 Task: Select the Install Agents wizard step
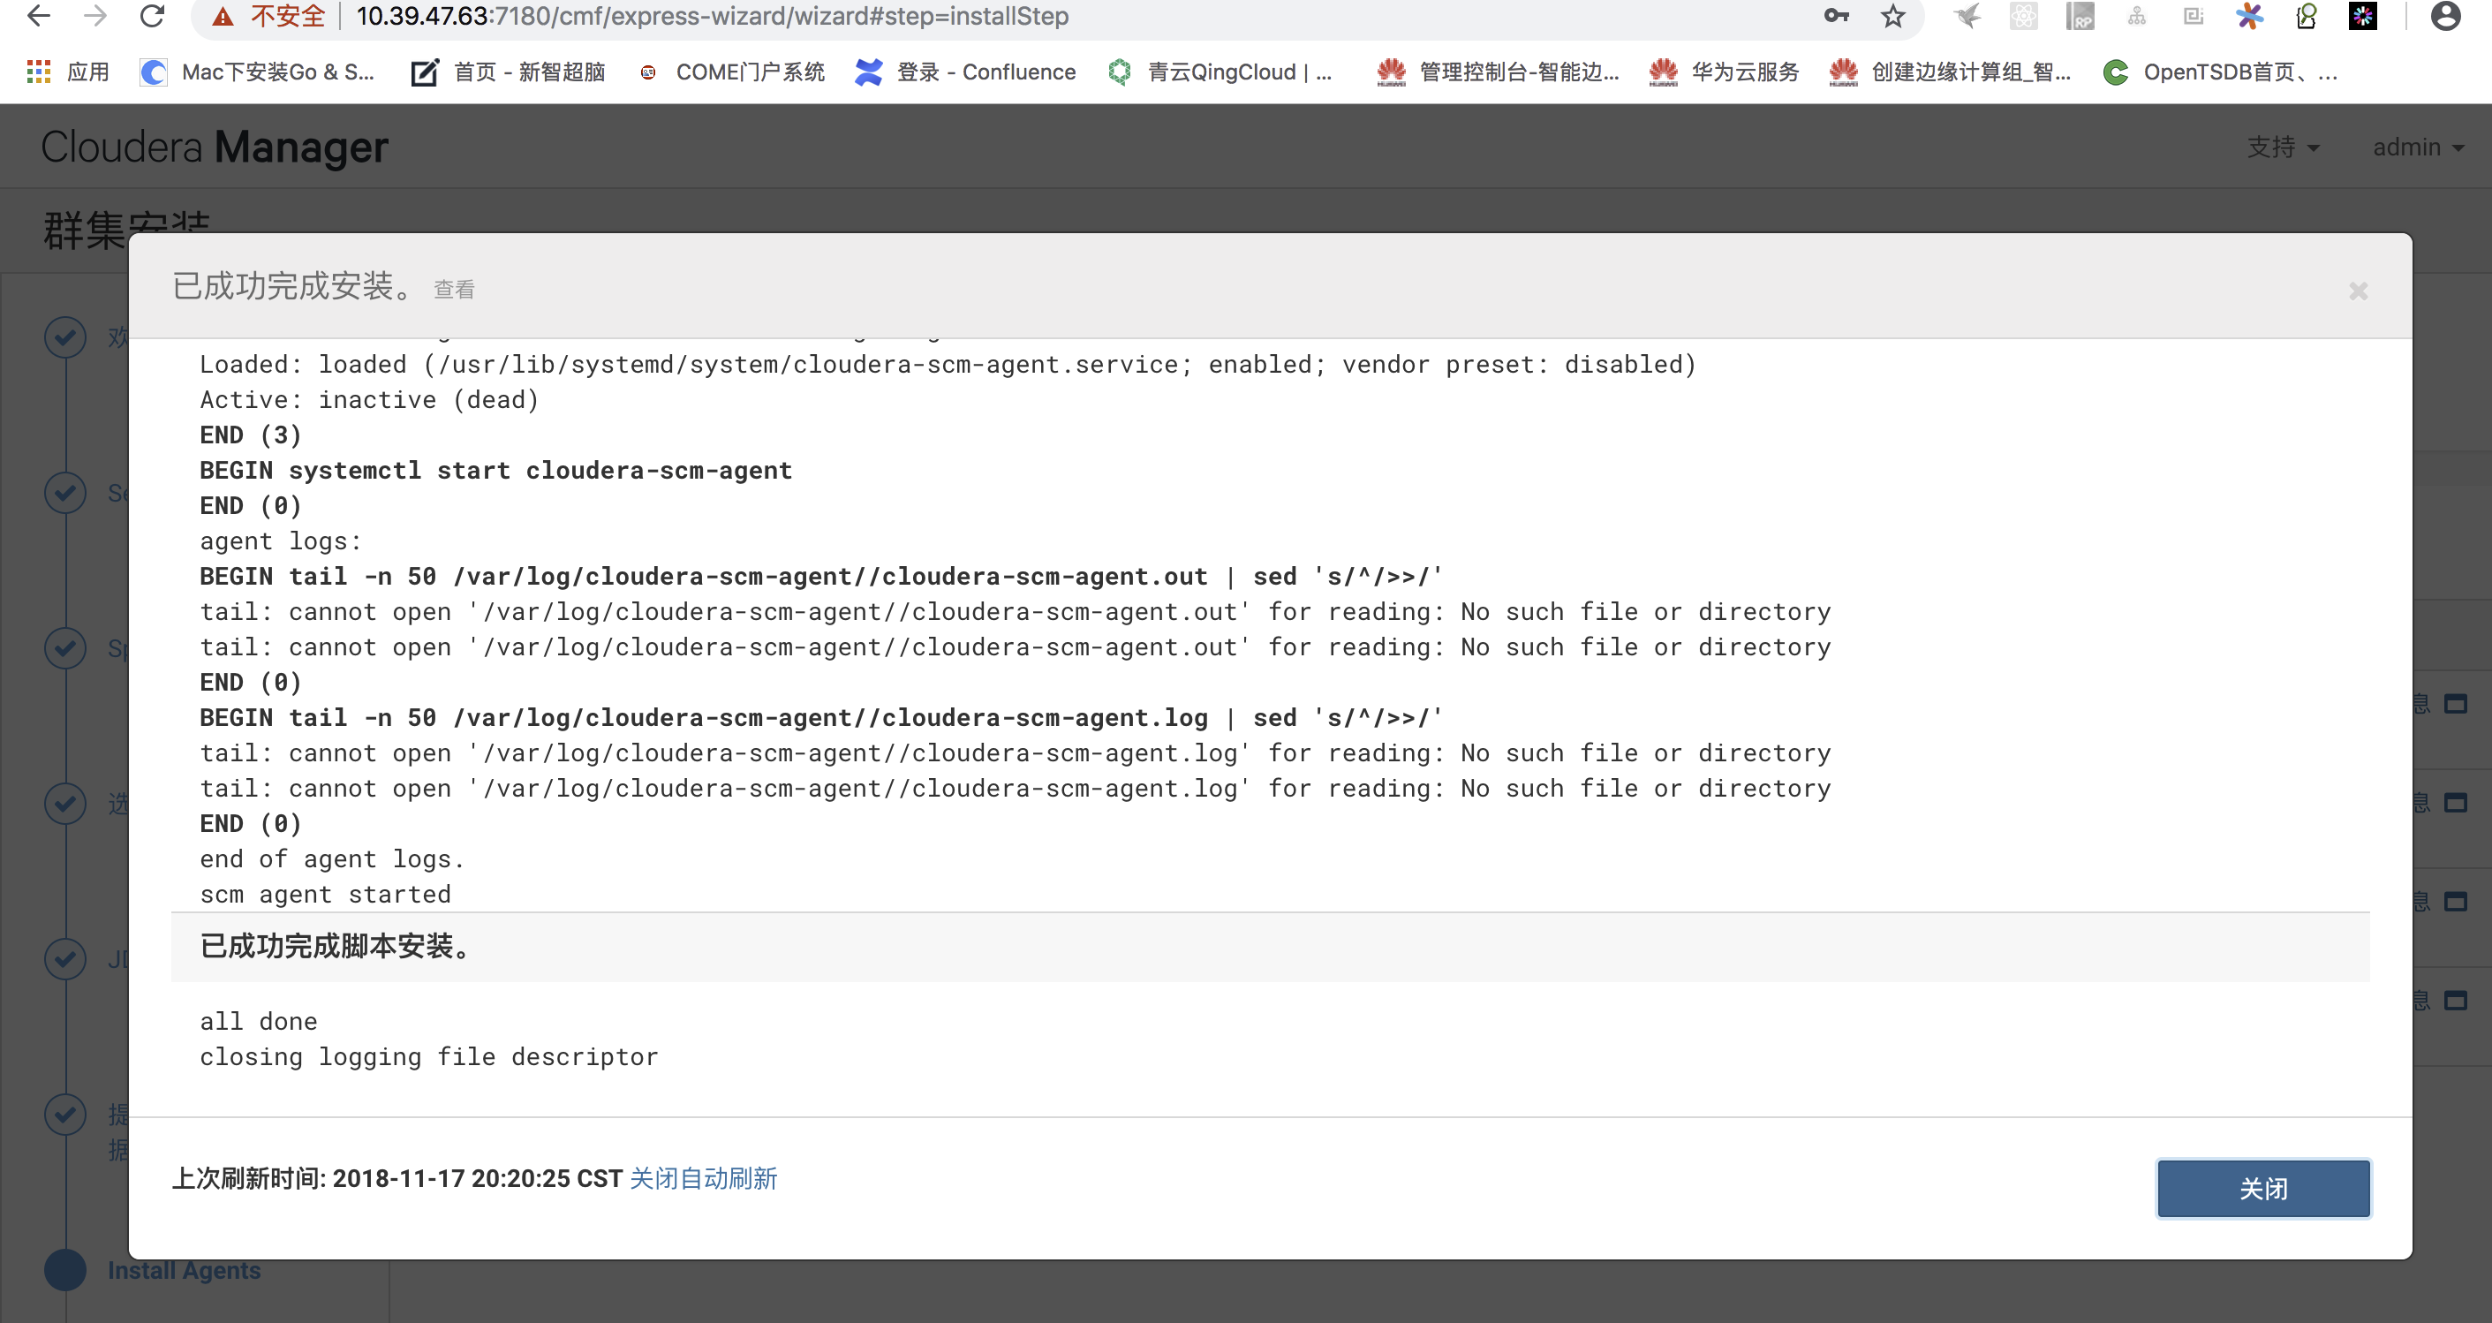(x=185, y=1270)
